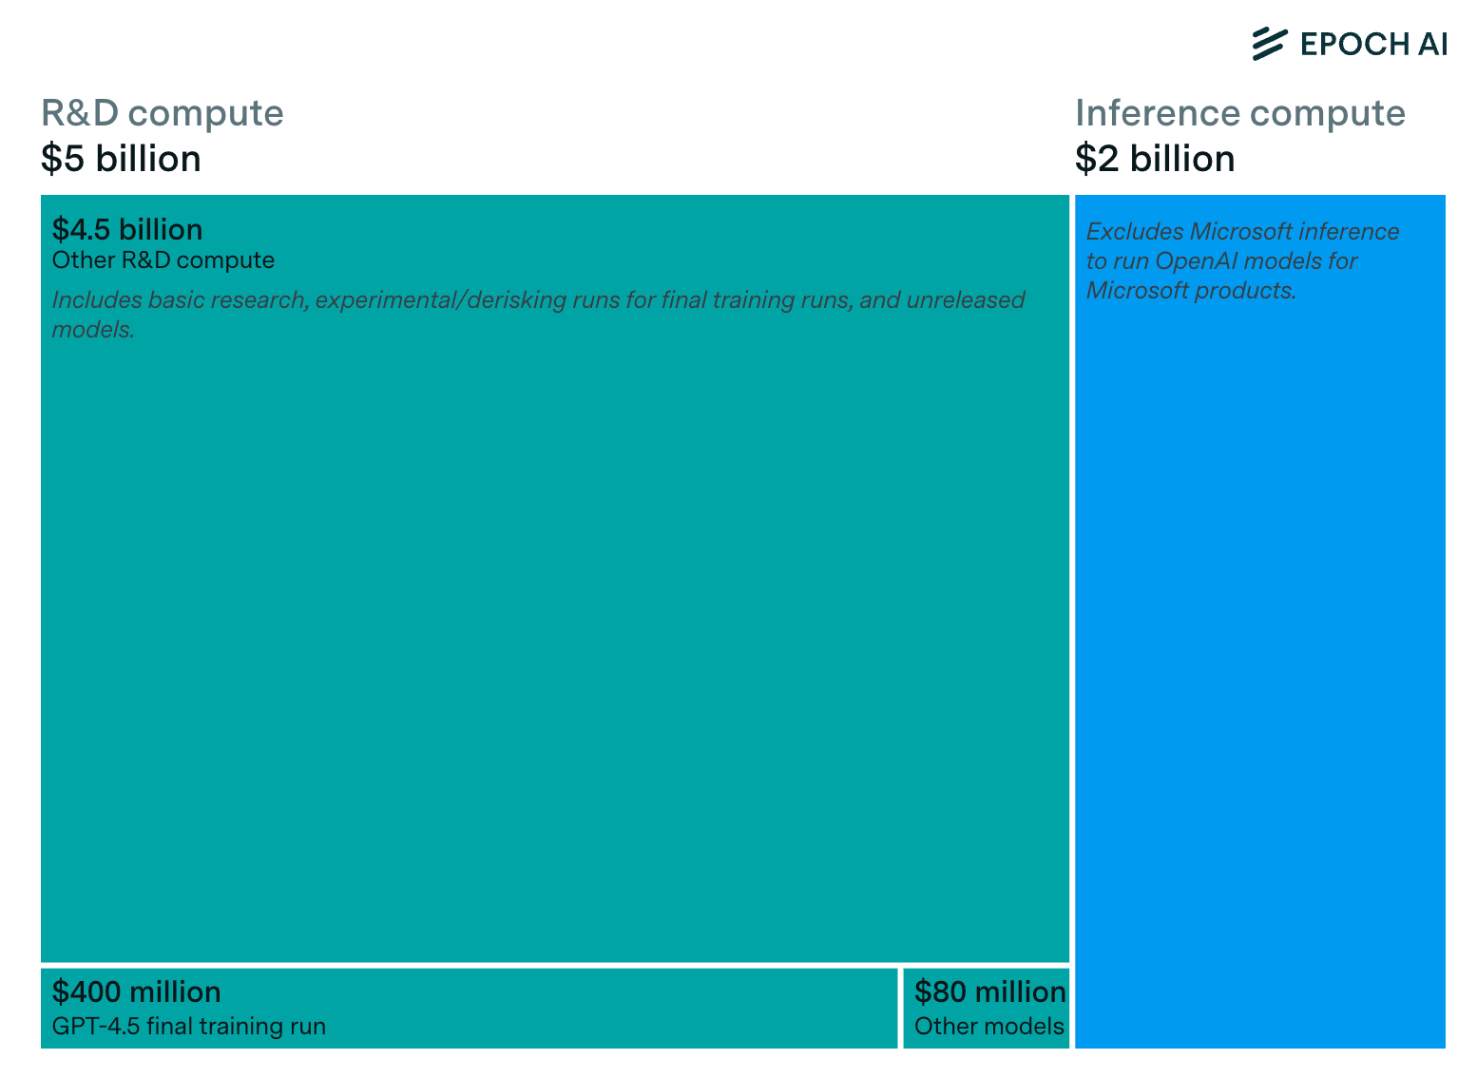Click the $400 million value label
The width and height of the screenshot is (1477, 1078).
tap(137, 991)
